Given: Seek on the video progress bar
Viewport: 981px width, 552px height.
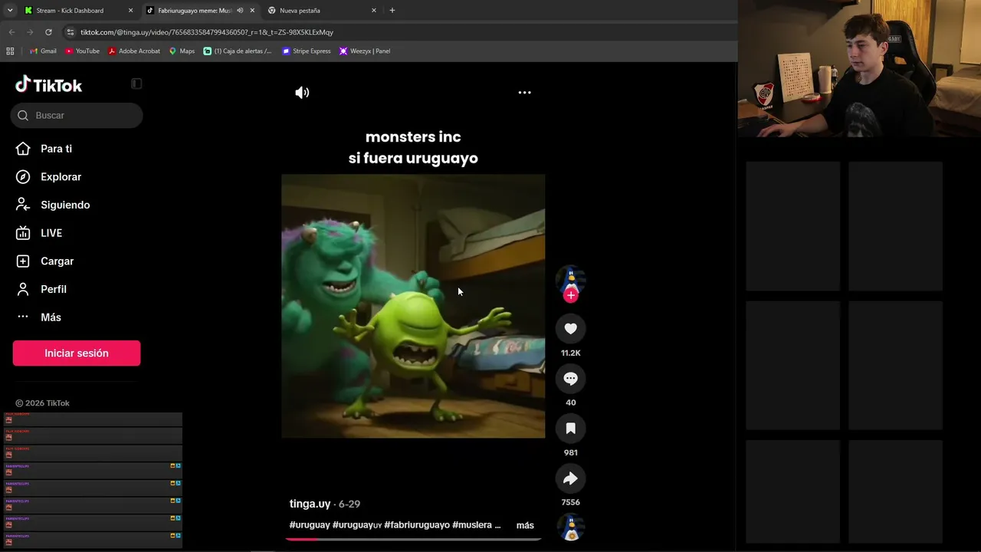Looking at the screenshot, I should pos(413,539).
